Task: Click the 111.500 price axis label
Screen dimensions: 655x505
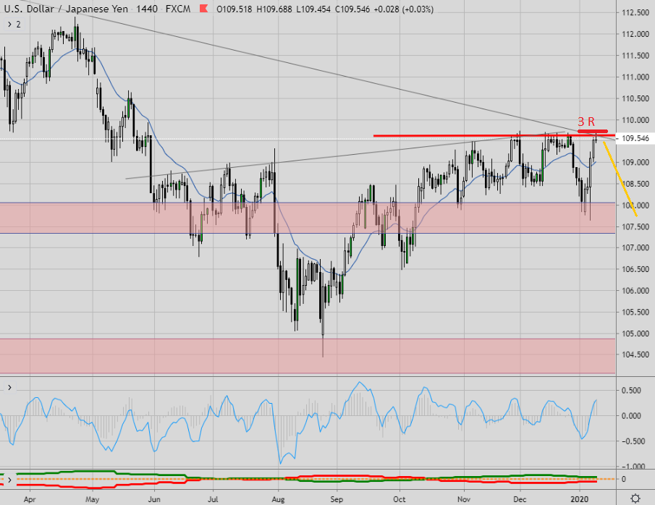Action: click(x=635, y=56)
